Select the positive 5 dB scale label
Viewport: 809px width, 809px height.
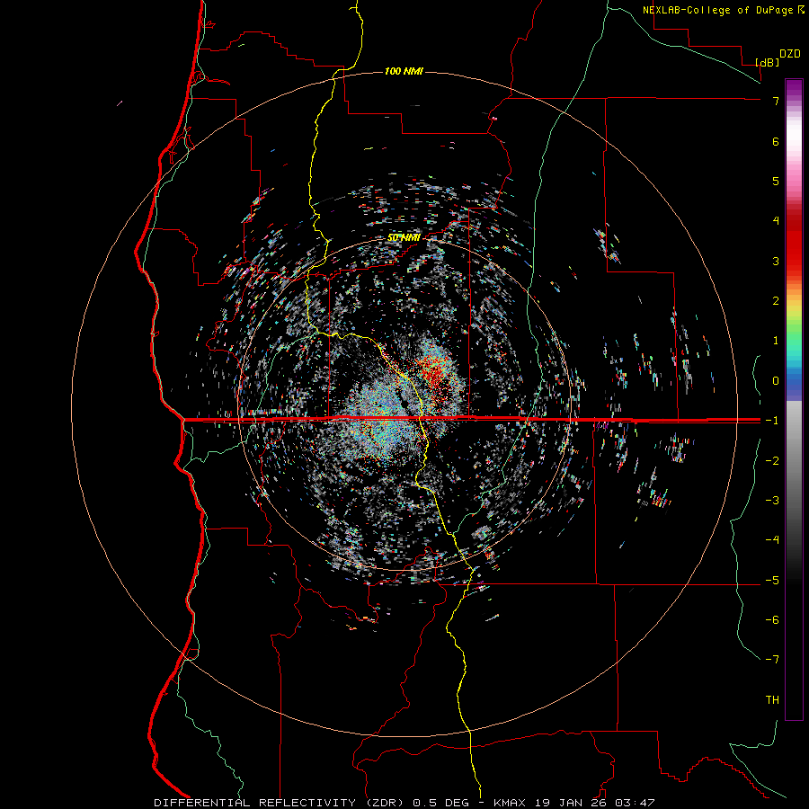pos(776,181)
